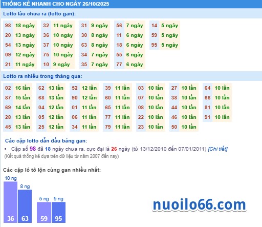Image resolution: width=262 pixels, height=227 pixels.
Task: Click lotto gan number 09
Action: click(x=8, y=55)
